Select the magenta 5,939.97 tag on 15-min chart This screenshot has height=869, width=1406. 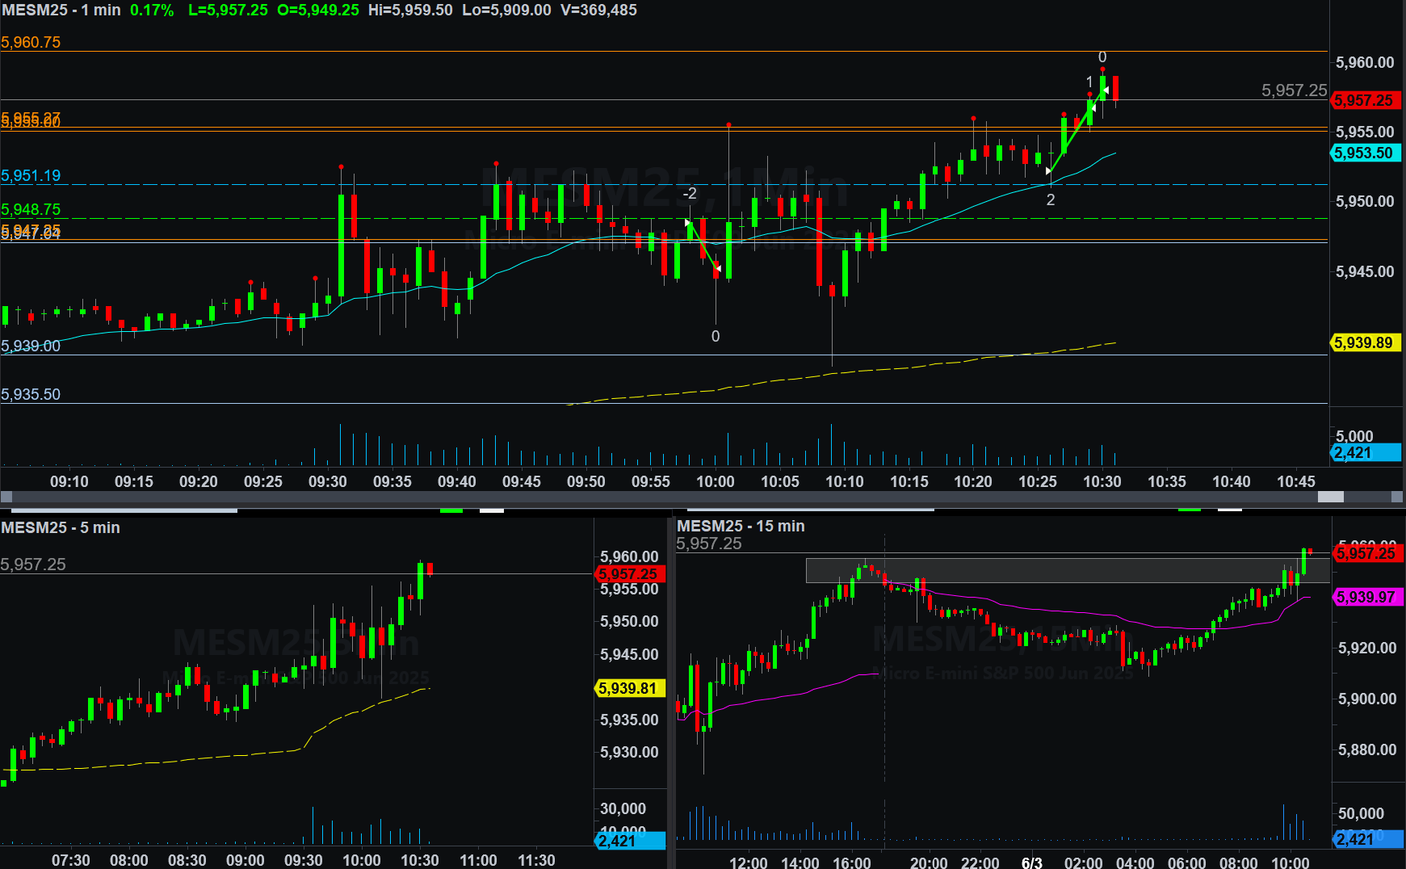point(1366,597)
